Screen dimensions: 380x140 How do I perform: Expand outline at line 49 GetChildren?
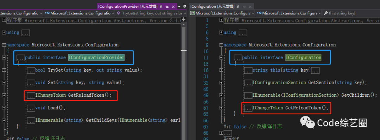coord(221,95)
